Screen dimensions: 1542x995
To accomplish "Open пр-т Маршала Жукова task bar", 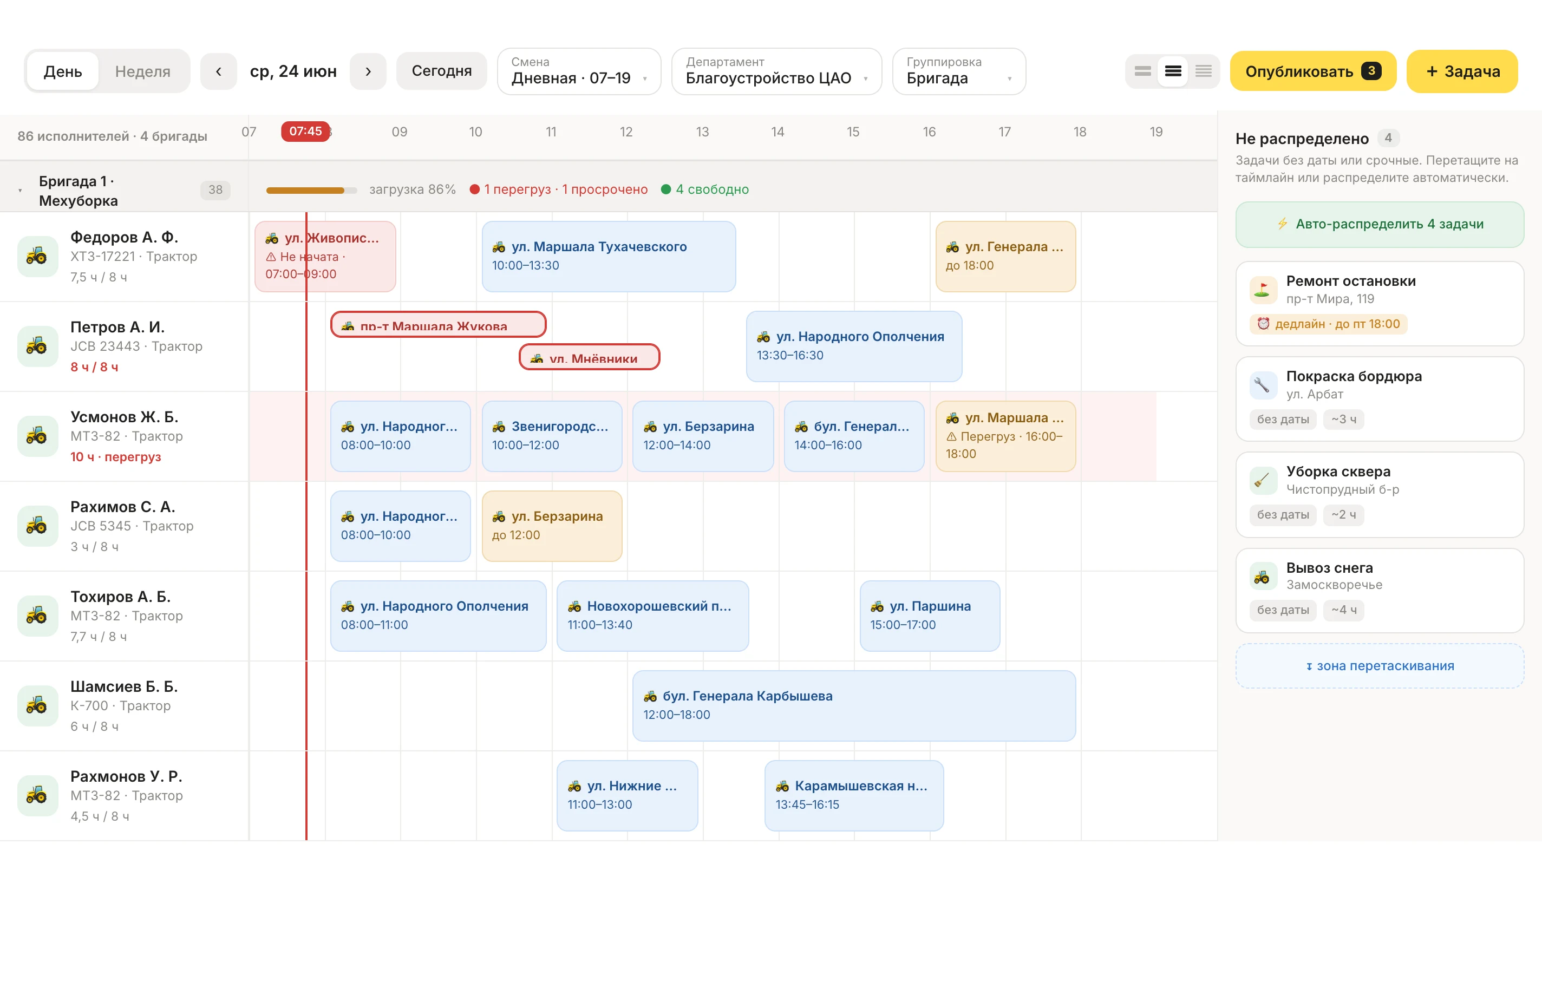I will point(438,324).
